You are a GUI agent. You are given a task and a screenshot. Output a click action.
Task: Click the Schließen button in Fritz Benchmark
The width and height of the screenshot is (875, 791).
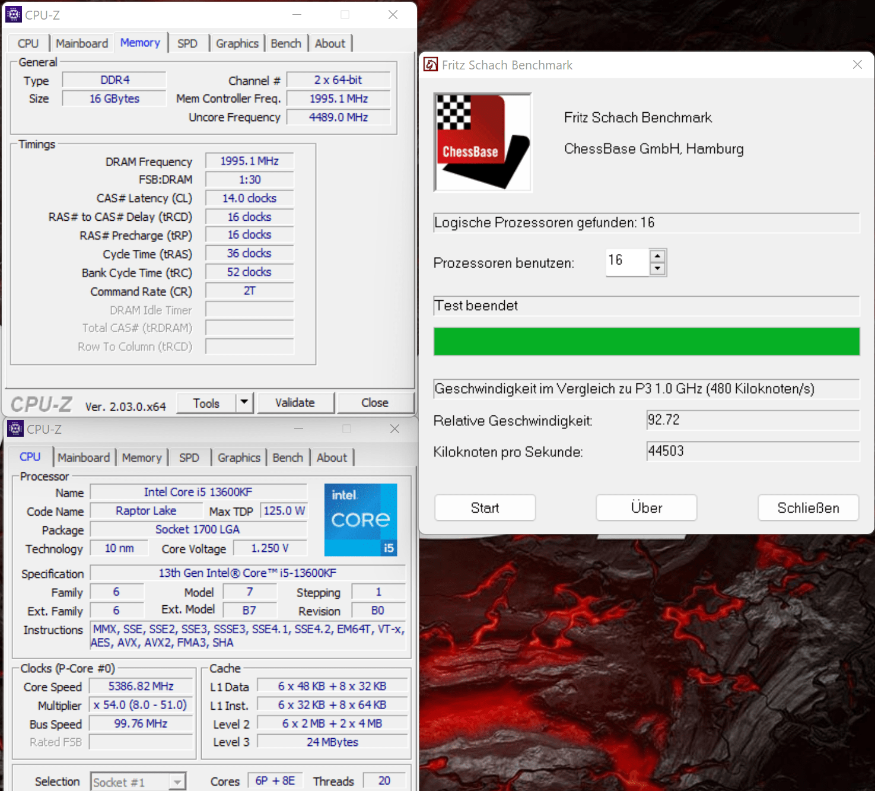(808, 508)
